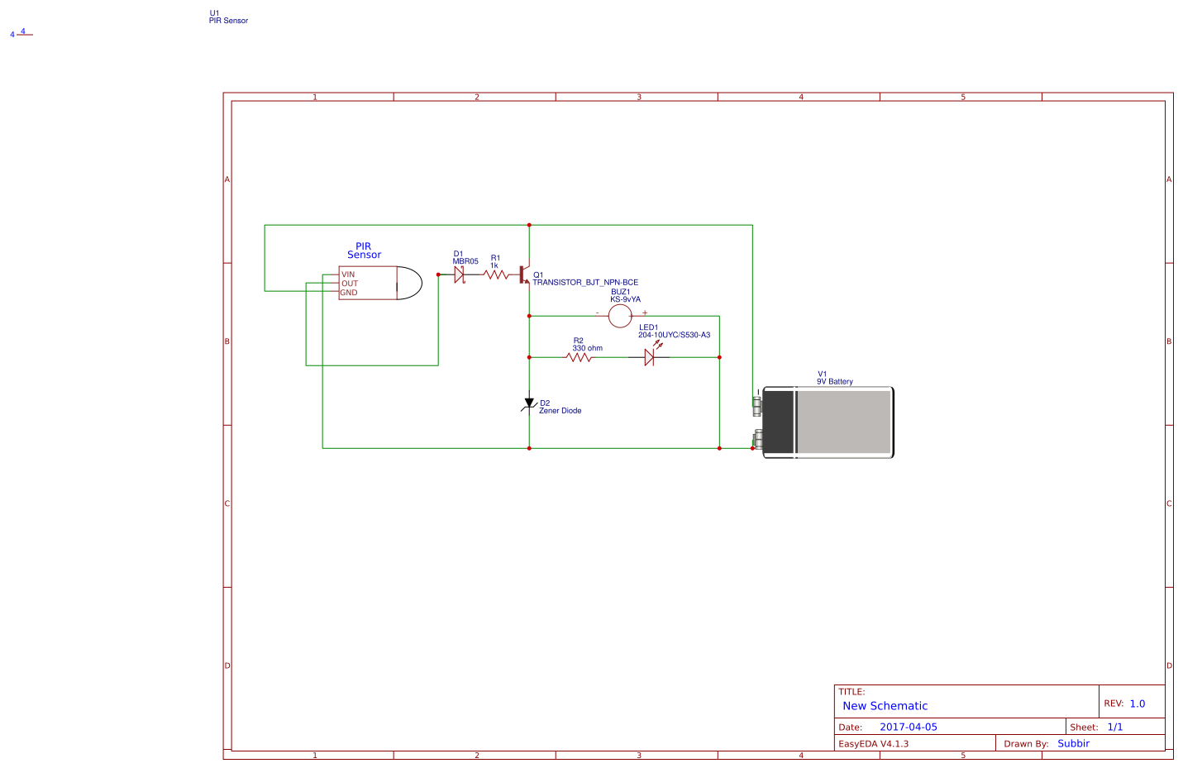
Task: Select the BUZ1 KS-9vYA buzzer symbol
Action: click(620, 316)
